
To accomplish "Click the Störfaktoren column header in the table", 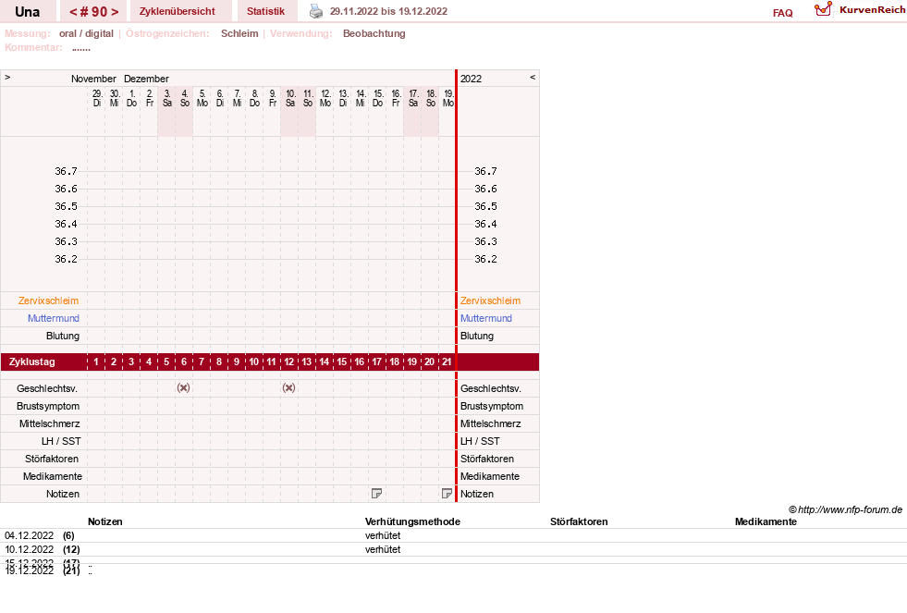I will coord(579,521).
